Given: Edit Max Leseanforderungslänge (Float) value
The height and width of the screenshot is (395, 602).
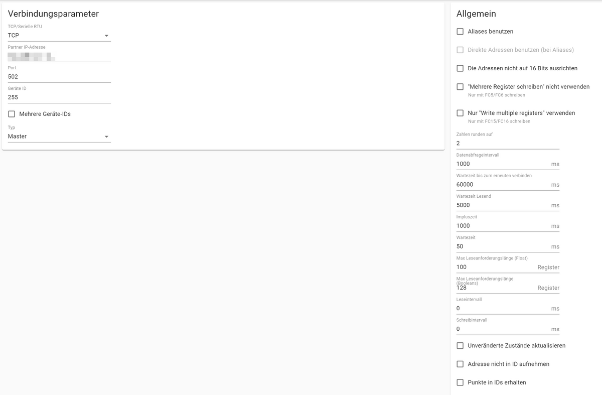Looking at the screenshot, I should pos(496,267).
